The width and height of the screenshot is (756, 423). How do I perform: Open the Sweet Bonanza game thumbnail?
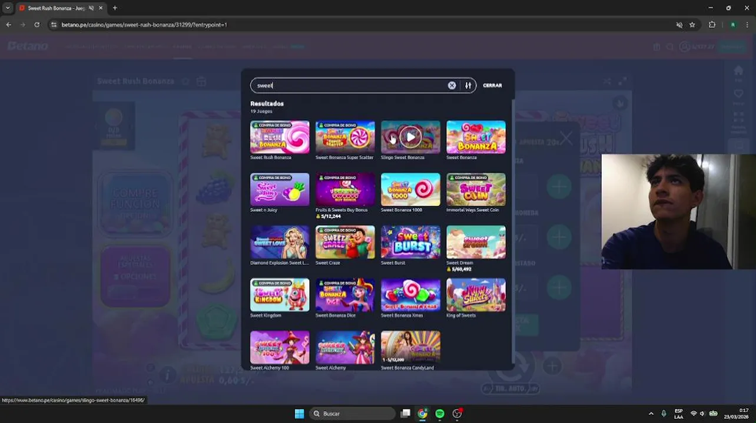pyautogui.click(x=476, y=137)
